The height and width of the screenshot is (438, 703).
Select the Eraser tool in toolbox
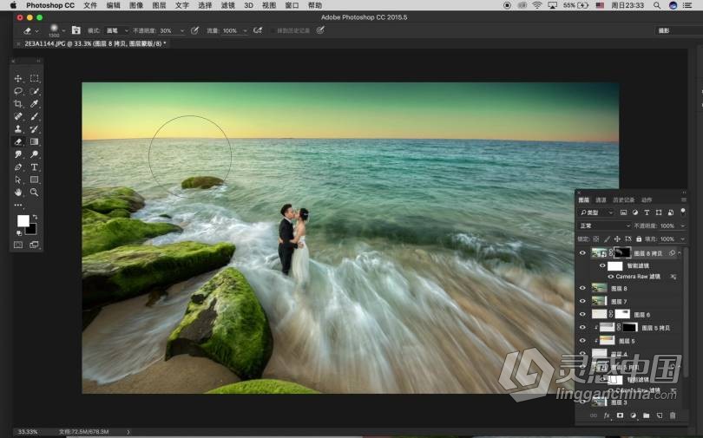point(18,141)
